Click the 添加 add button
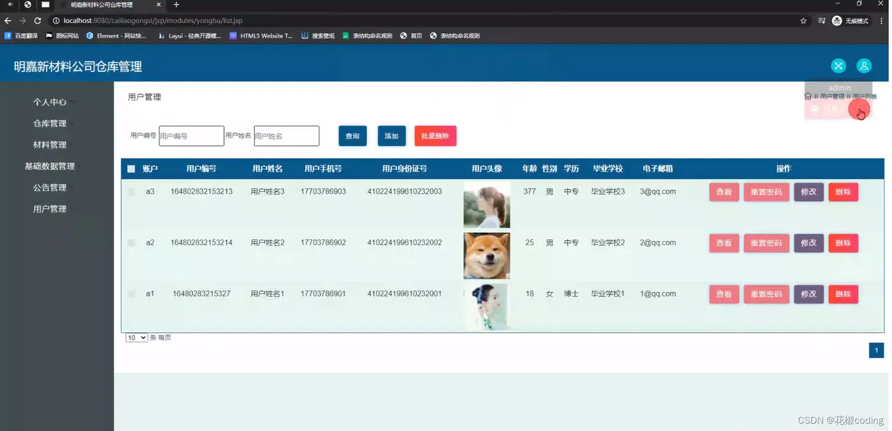Image resolution: width=892 pixels, height=431 pixels. (x=392, y=136)
